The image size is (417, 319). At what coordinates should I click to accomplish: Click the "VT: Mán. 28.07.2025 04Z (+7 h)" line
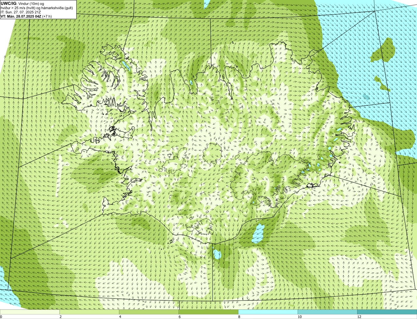(26, 16)
